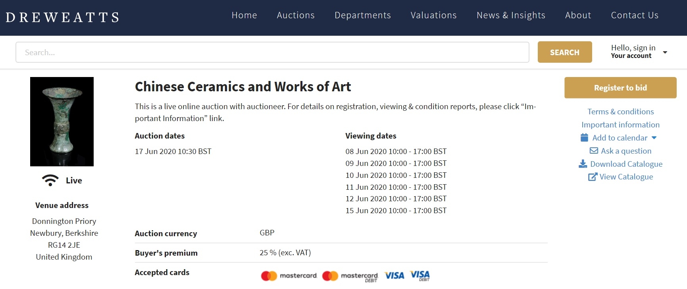Follow the Important information link
This screenshot has height=289, width=687.
pyautogui.click(x=620, y=125)
